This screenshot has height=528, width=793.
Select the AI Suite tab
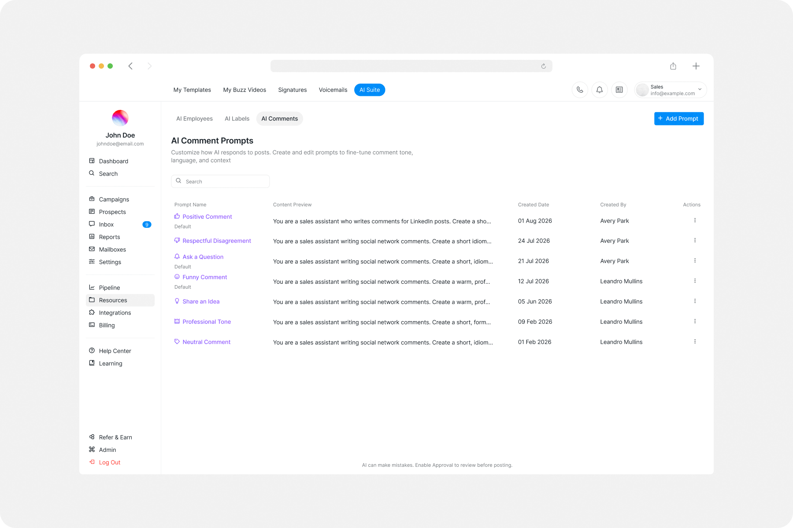coord(370,90)
